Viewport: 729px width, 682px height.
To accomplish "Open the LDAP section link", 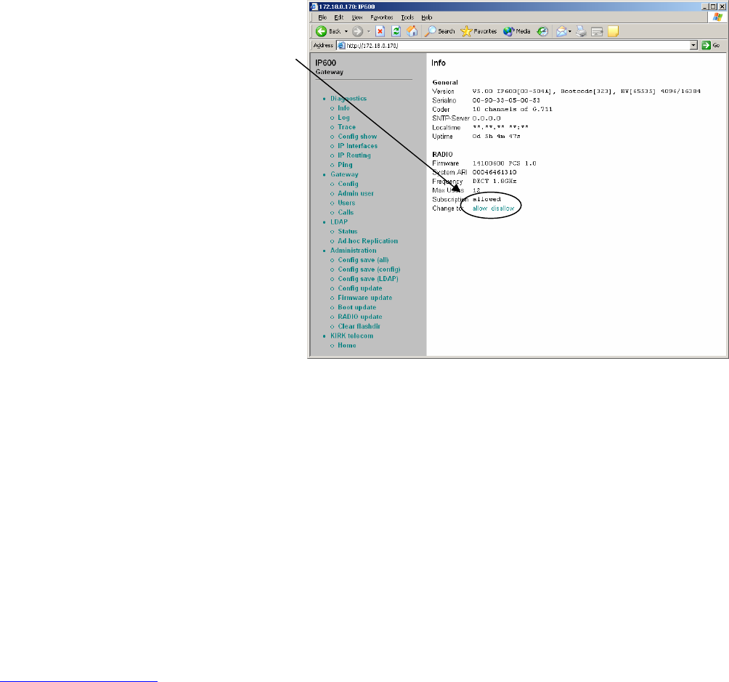I will (x=339, y=222).
